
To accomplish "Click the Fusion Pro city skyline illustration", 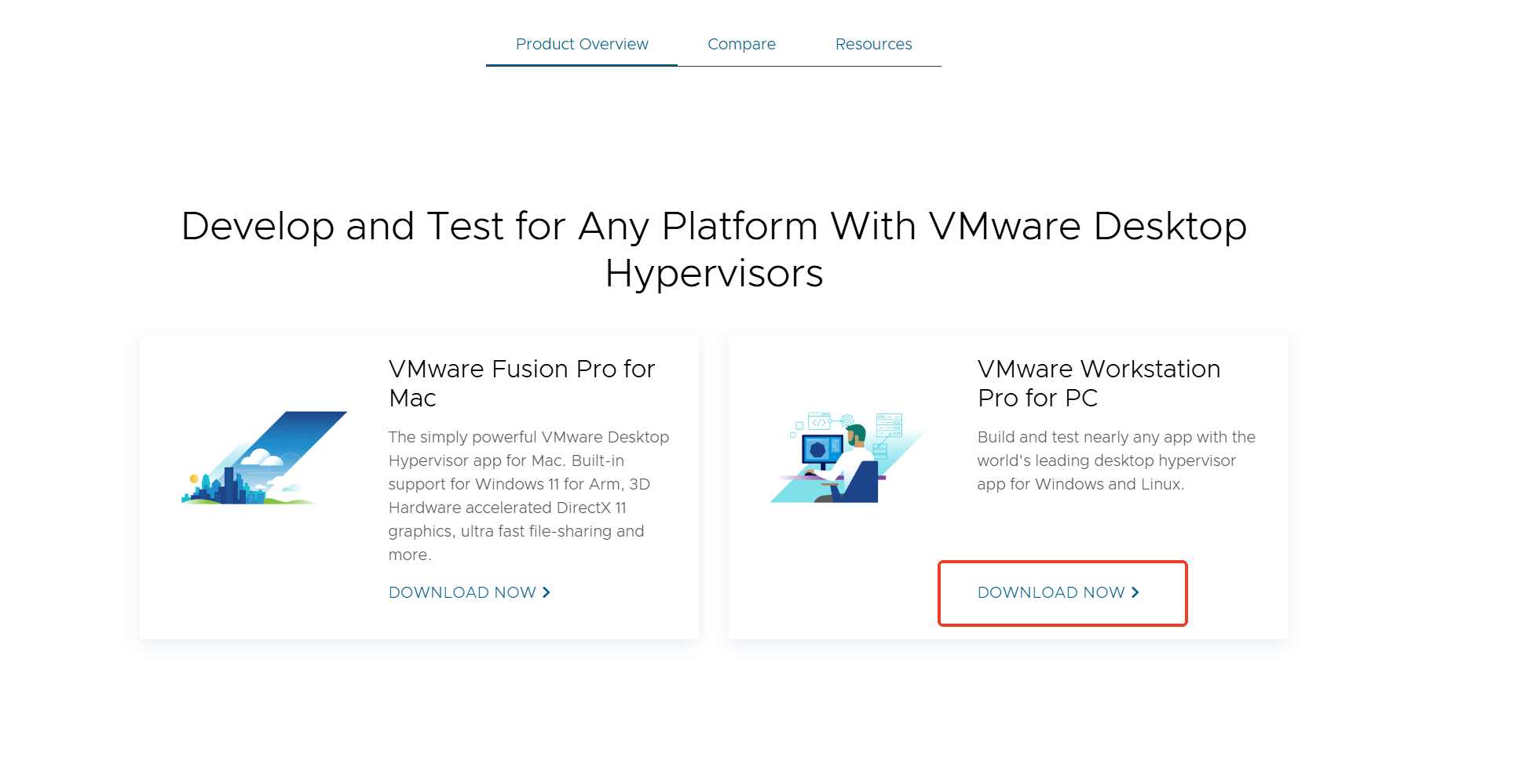I will coord(264,457).
